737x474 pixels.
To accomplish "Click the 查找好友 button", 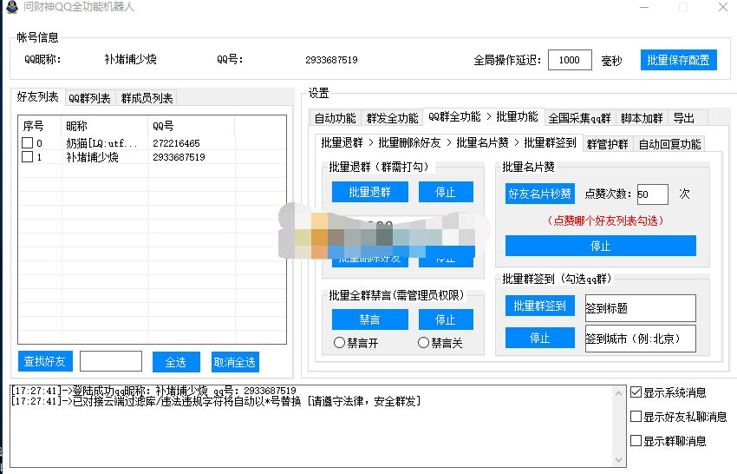I will click(x=45, y=361).
